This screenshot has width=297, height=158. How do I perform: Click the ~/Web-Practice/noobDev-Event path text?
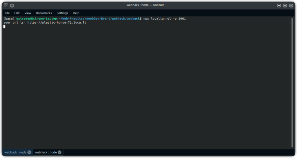pos(84,19)
